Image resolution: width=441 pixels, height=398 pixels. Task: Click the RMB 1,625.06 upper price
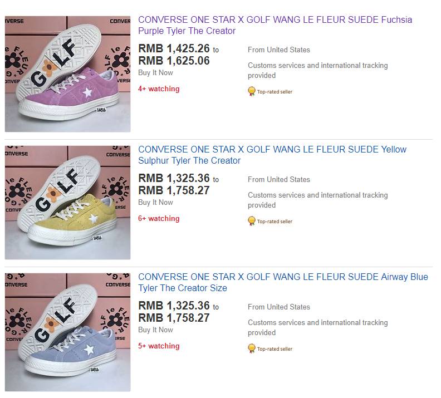[174, 61]
